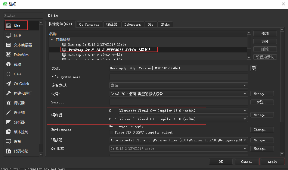Close the 选项 dialog window
The image size is (288, 170).
coord(283,4)
